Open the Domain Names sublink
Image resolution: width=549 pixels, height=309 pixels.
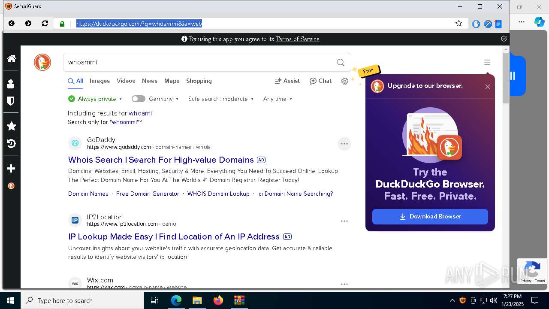click(x=88, y=194)
